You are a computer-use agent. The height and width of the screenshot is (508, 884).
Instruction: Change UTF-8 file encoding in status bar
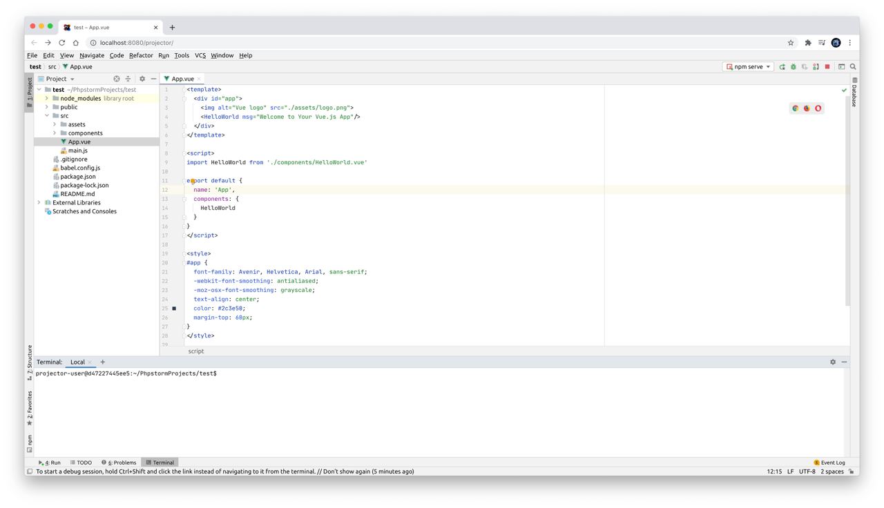pos(807,471)
